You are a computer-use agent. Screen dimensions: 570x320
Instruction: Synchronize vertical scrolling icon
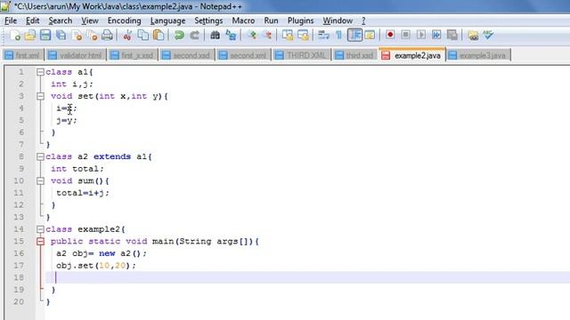point(288,36)
